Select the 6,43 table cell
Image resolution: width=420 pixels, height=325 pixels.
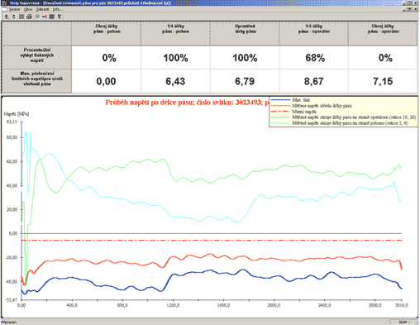tap(175, 81)
